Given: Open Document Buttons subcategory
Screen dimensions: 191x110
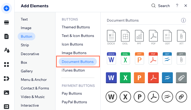Looking at the screenshot, I should [x=78, y=62].
